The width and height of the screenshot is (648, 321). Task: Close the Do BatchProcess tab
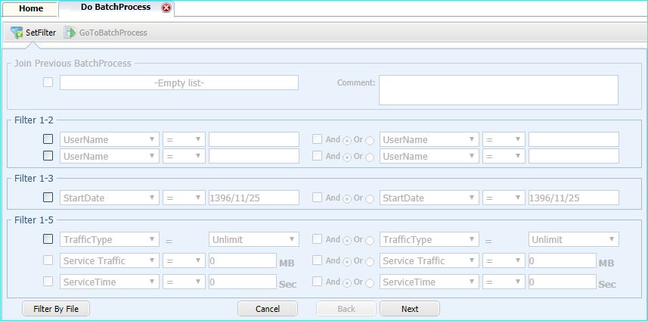click(x=166, y=8)
